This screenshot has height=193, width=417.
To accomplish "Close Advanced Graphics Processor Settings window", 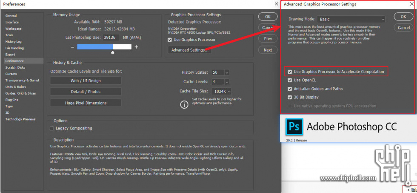I will pos(412,4).
